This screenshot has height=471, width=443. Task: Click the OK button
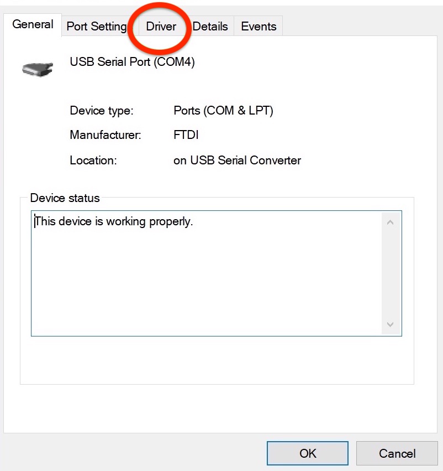308,453
